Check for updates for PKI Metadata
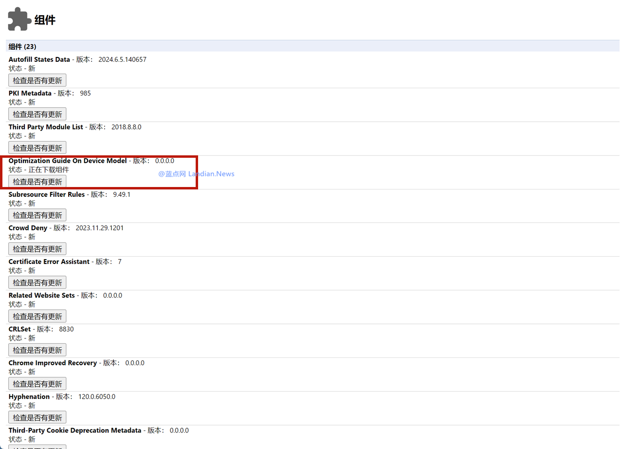Screen dimensions: 623x449 tap(37, 114)
